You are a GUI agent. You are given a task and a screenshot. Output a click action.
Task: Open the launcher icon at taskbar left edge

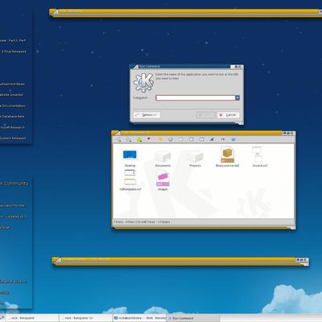click(2, 318)
